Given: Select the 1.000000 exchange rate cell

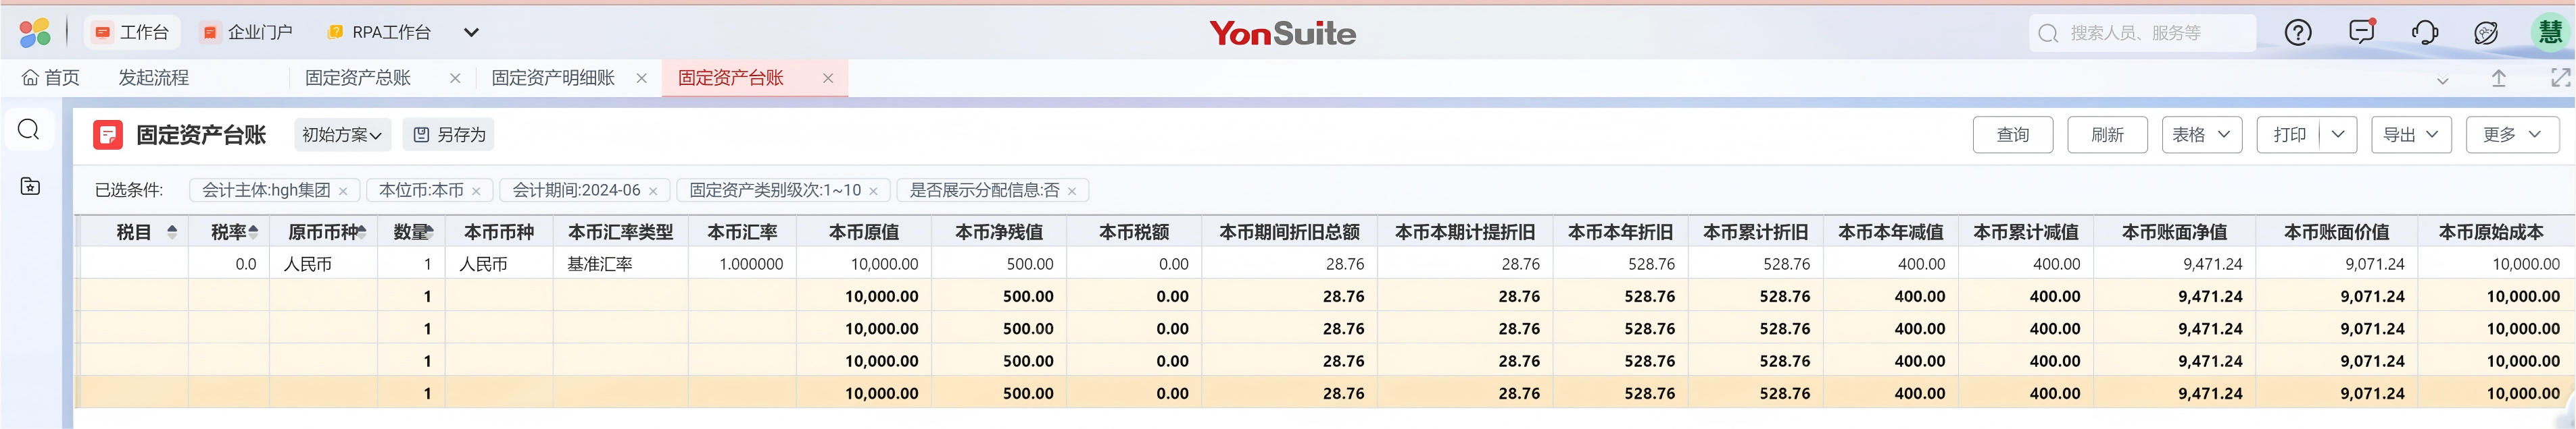Looking at the screenshot, I should [742, 263].
